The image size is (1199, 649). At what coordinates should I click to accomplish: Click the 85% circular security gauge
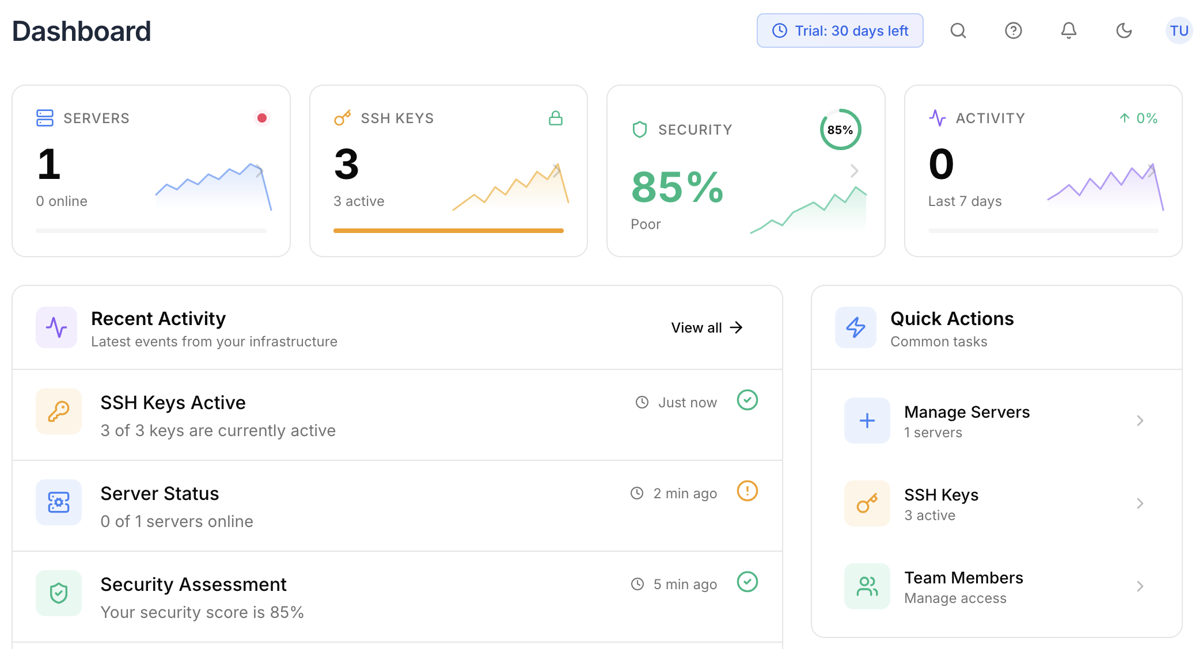tap(840, 130)
